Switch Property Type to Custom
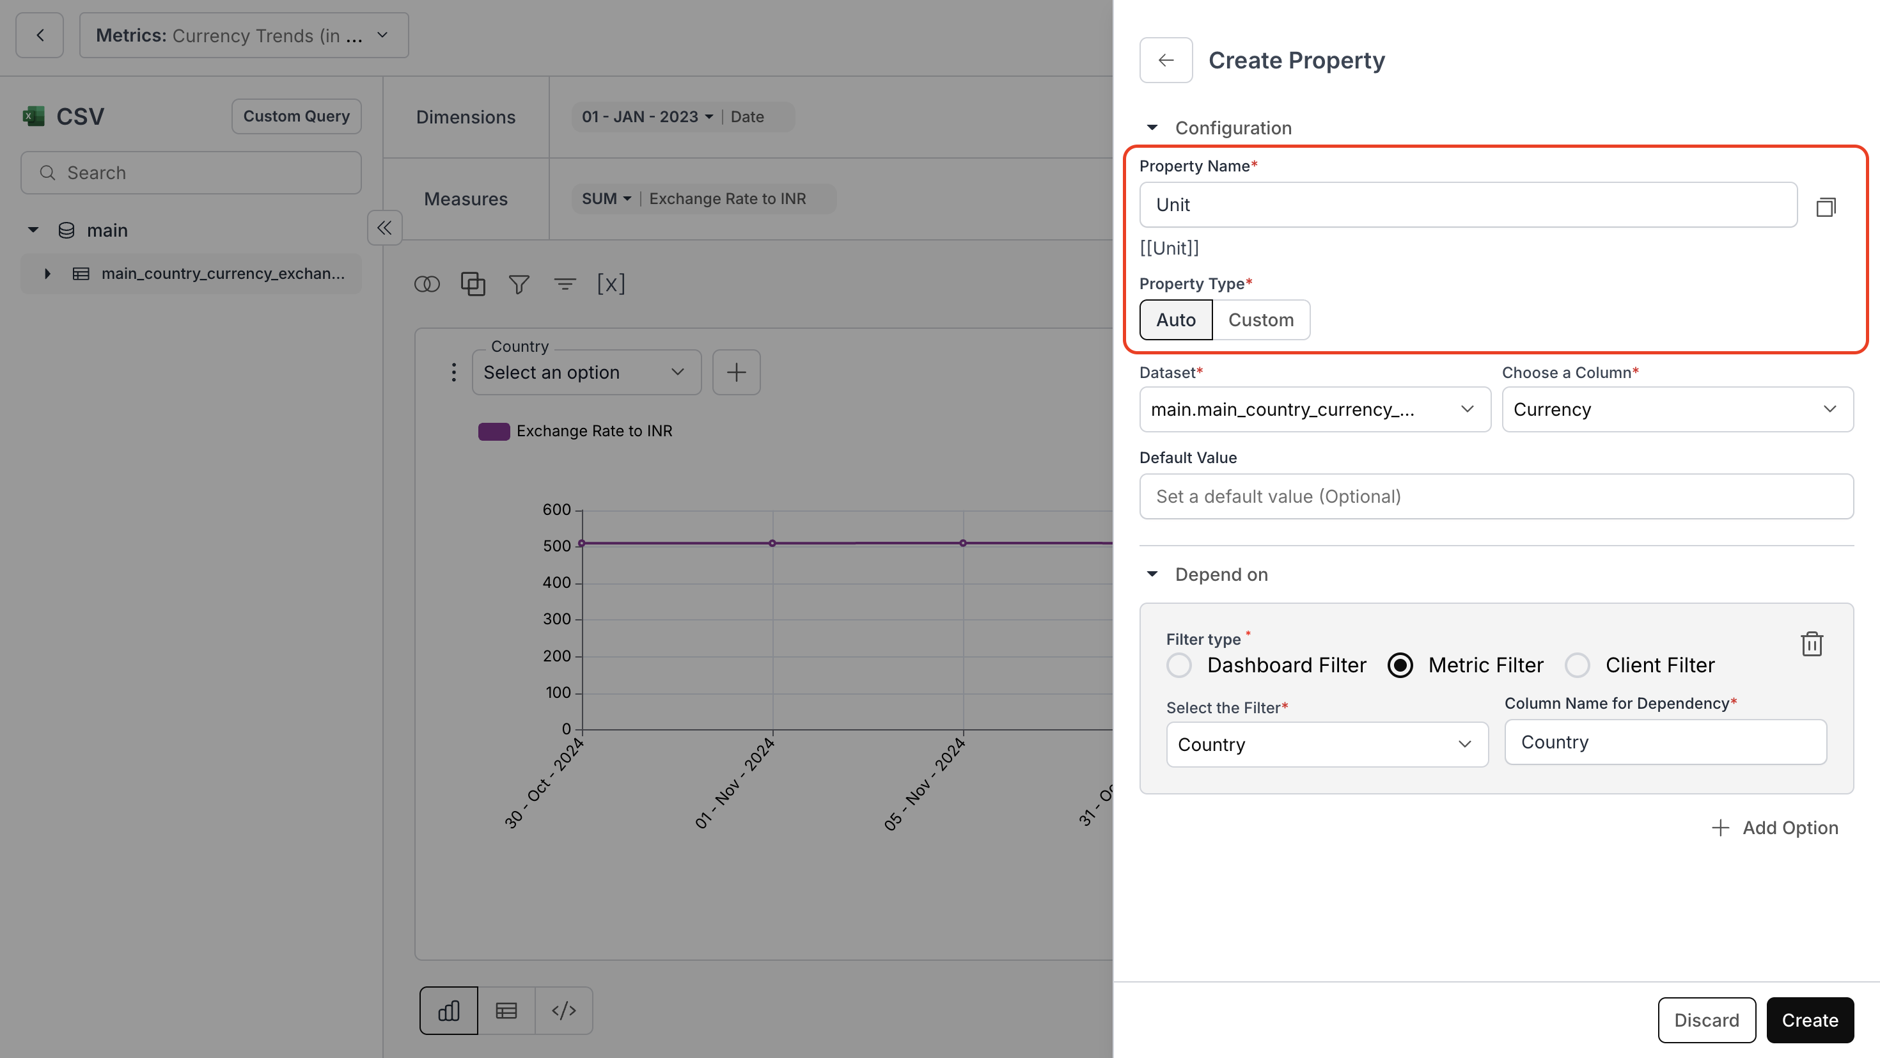 1261,320
